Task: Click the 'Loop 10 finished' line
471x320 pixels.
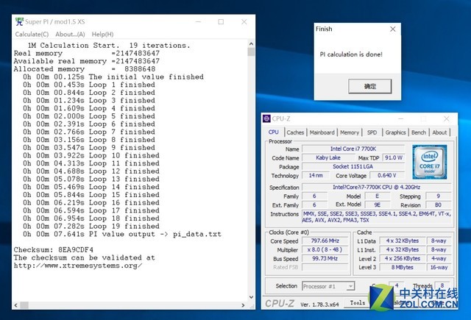Action: (91, 155)
